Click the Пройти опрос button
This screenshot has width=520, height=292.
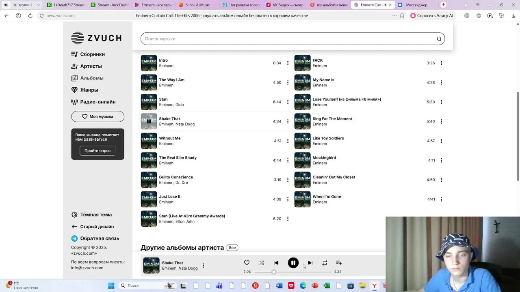click(x=97, y=150)
